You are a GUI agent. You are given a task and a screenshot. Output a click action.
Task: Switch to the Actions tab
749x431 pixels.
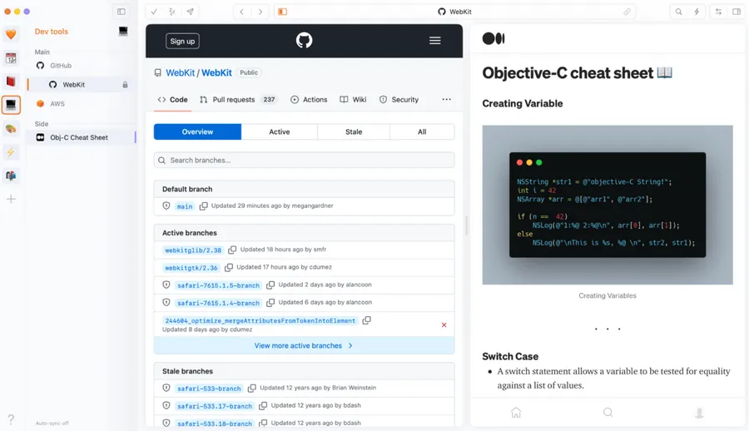[x=309, y=99]
